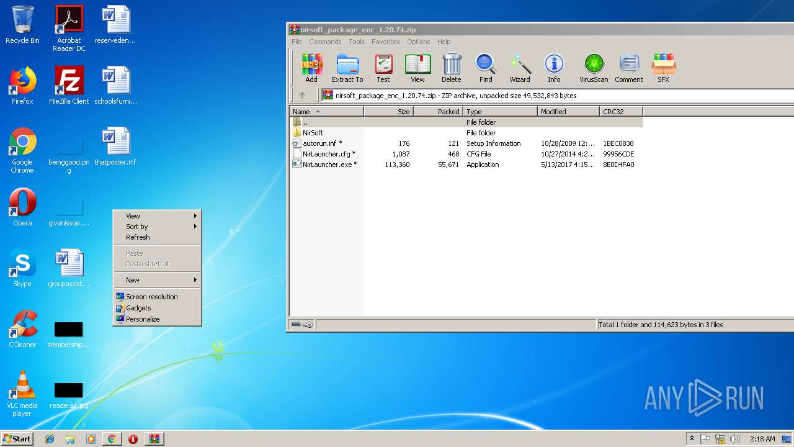This screenshot has width=794, height=447.
Task: Expand the New submenu in context menu
Action: pos(158,280)
